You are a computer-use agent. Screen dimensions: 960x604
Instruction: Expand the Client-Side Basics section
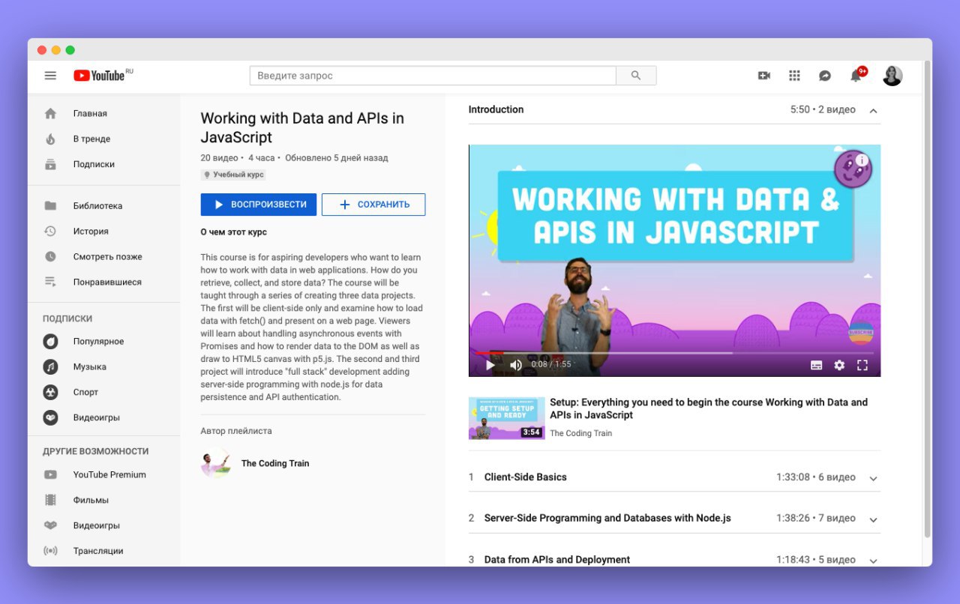tap(873, 478)
